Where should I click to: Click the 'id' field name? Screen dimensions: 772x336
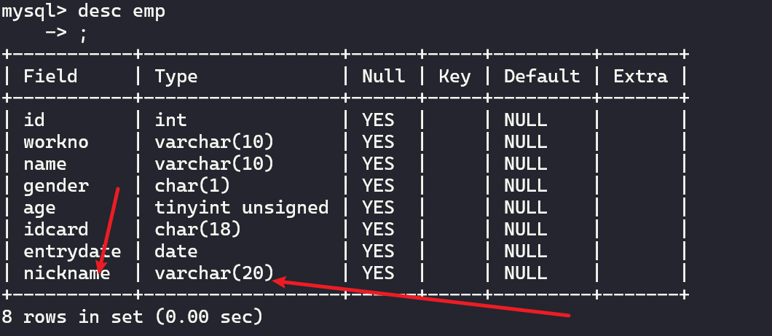pos(34,120)
